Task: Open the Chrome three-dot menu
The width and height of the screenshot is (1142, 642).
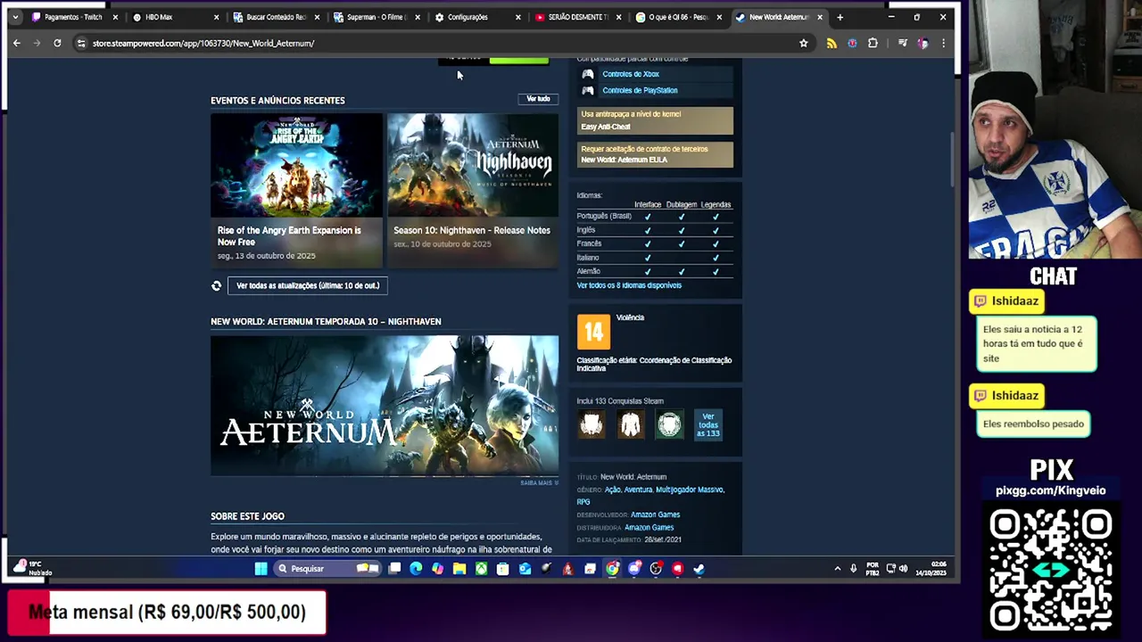Action: 943,43
